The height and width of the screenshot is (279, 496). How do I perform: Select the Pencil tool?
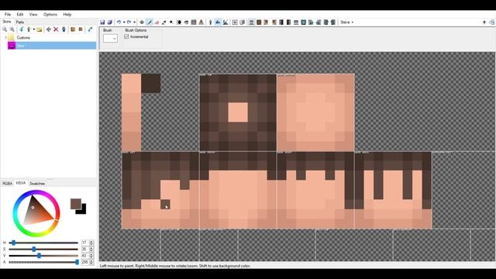pyautogui.click(x=150, y=22)
